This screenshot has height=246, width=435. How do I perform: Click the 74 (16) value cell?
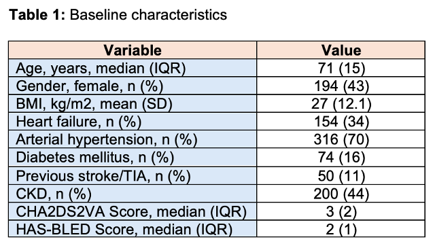(341, 157)
